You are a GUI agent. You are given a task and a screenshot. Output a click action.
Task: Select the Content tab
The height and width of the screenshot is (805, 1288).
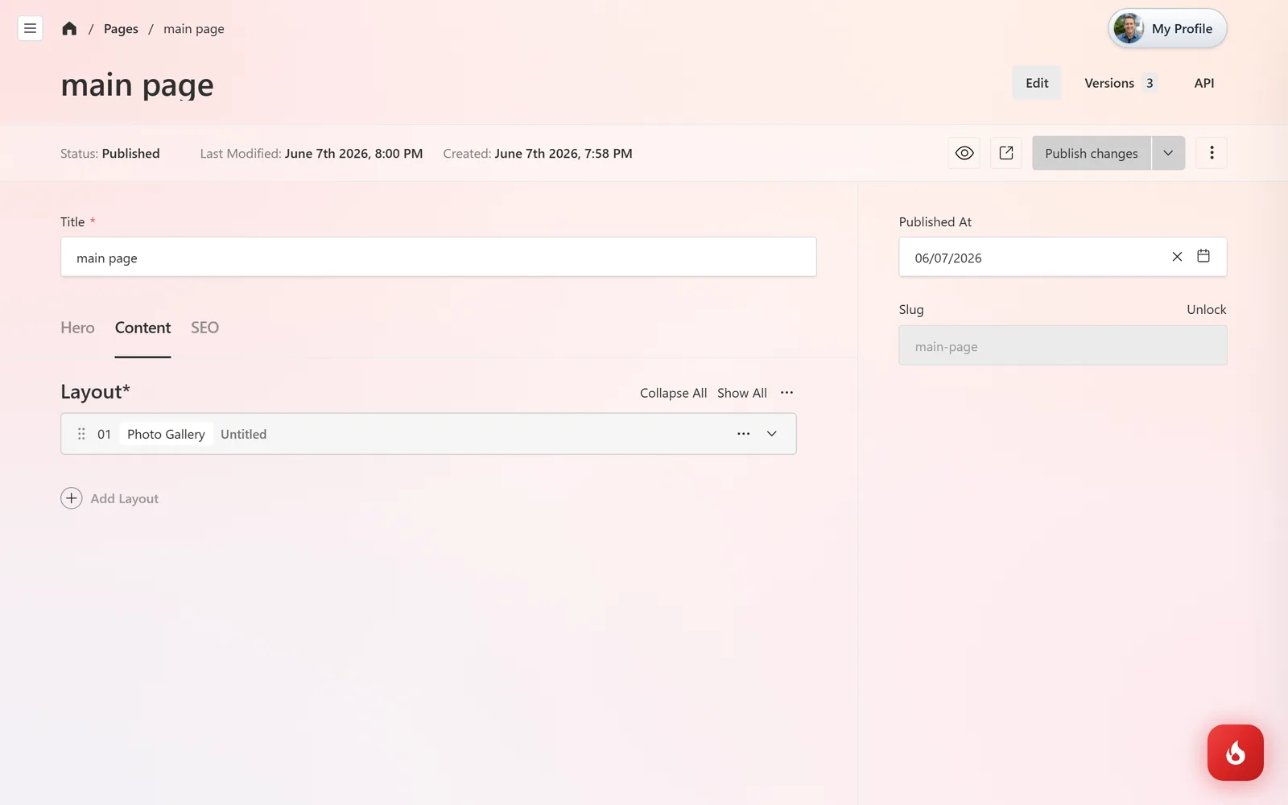click(142, 328)
